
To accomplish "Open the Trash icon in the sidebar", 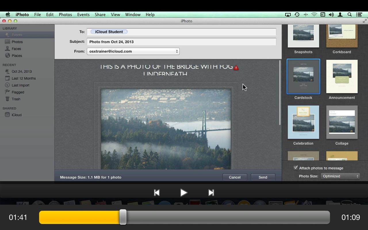I will (x=7, y=99).
